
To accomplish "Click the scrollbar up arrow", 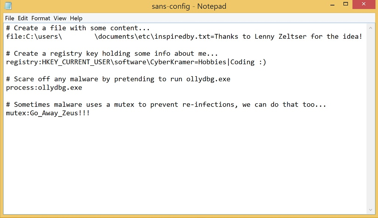I will 371,28.
